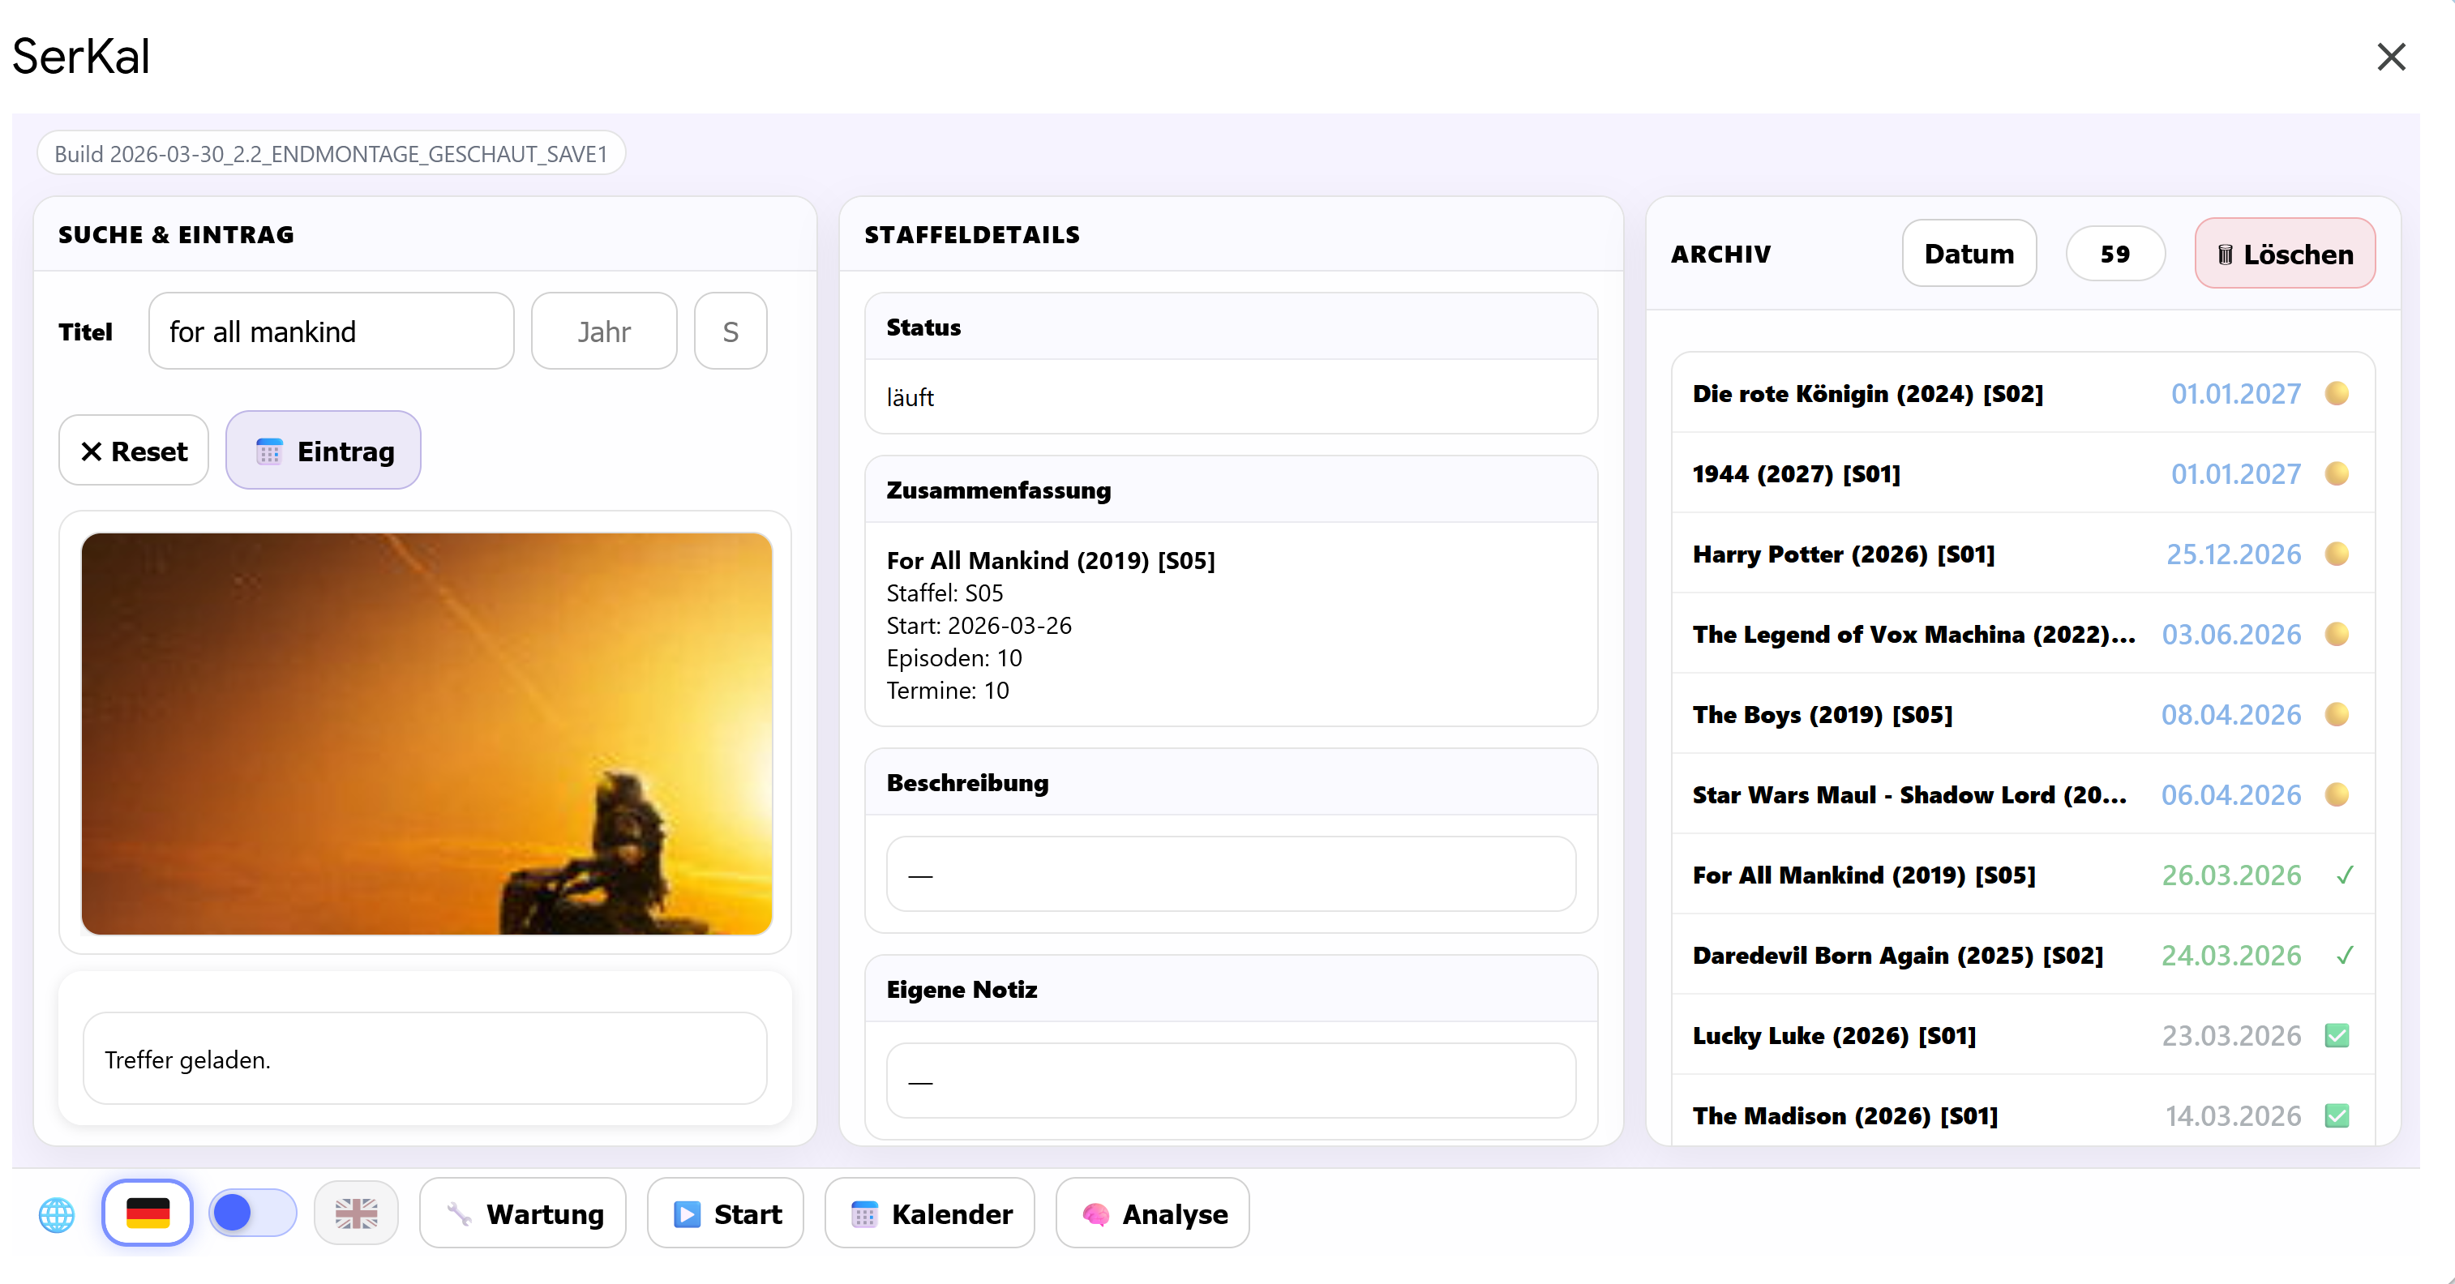This screenshot has width=2455, height=1284.
Task: Click the yellow status dot for The Boys
Action: (2336, 714)
